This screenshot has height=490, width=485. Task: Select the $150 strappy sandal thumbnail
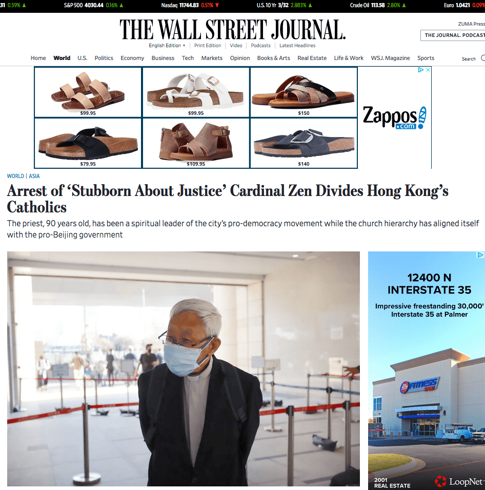pos(304,92)
